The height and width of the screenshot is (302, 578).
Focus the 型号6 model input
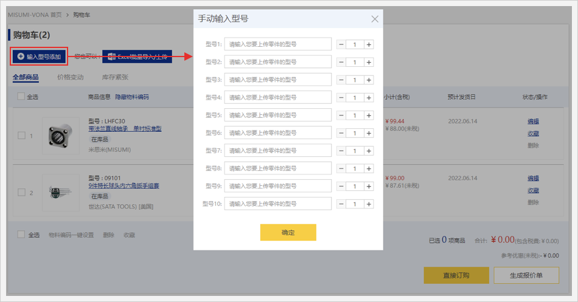(277, 133)
